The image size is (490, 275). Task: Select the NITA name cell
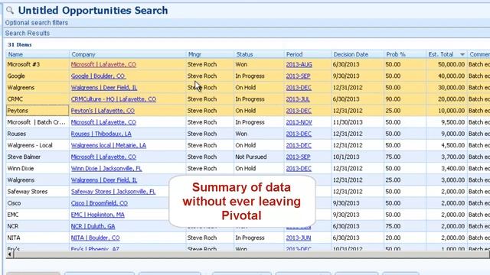(38, 238)
